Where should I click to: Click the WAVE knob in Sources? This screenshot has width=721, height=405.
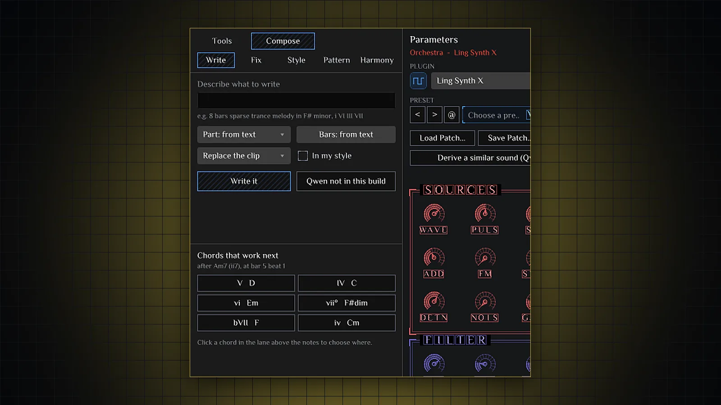pyautogui.click(x=434, y=214)
